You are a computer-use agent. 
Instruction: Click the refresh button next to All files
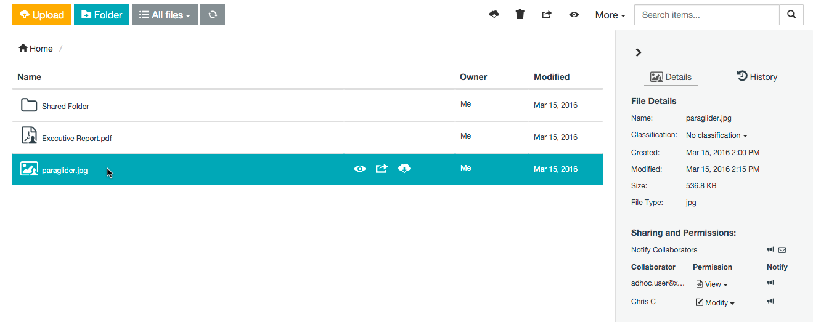click(x=213, y=15)
